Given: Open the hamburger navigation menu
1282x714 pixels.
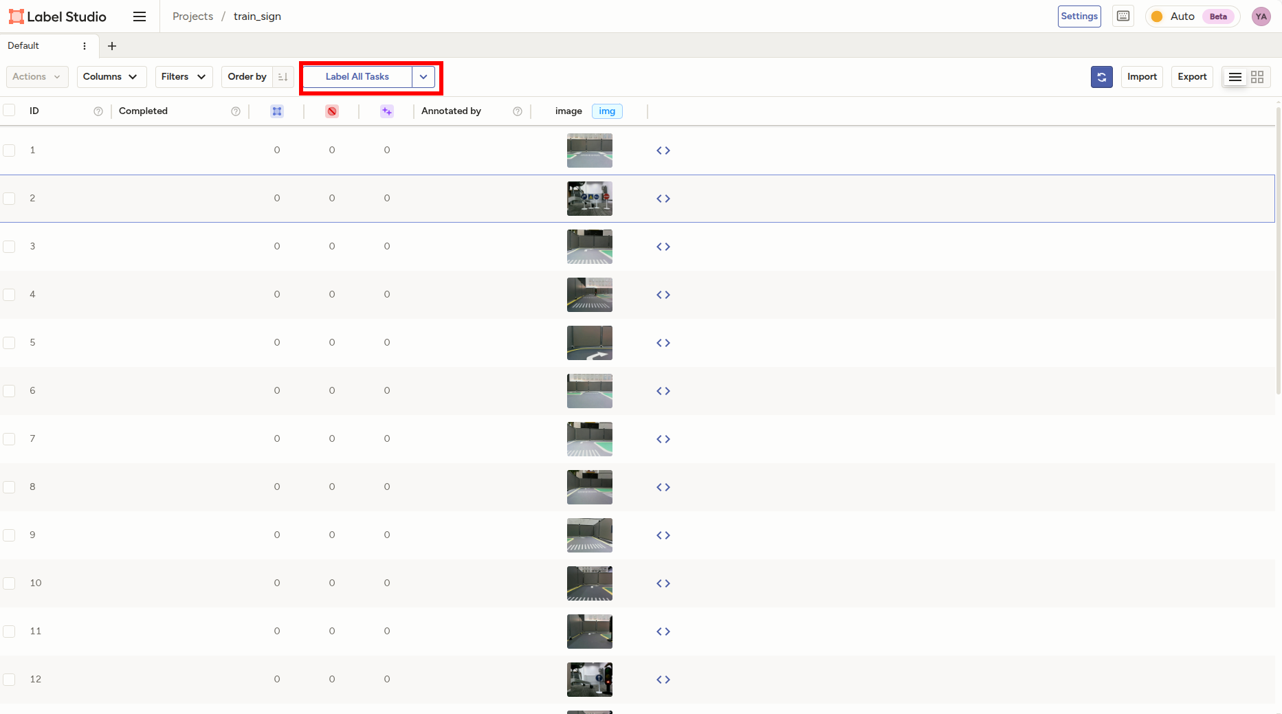Looking at the screenshot, I should pos(140,16).
